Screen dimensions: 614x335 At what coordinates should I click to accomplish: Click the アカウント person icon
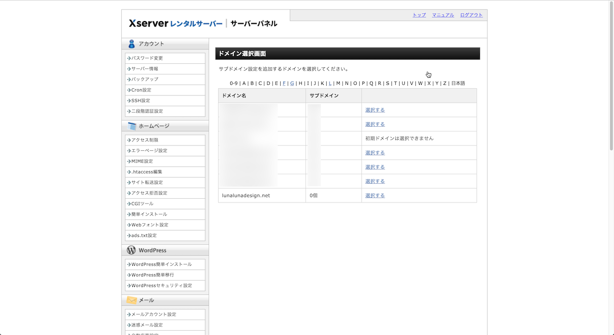click(x=131, y=44)
